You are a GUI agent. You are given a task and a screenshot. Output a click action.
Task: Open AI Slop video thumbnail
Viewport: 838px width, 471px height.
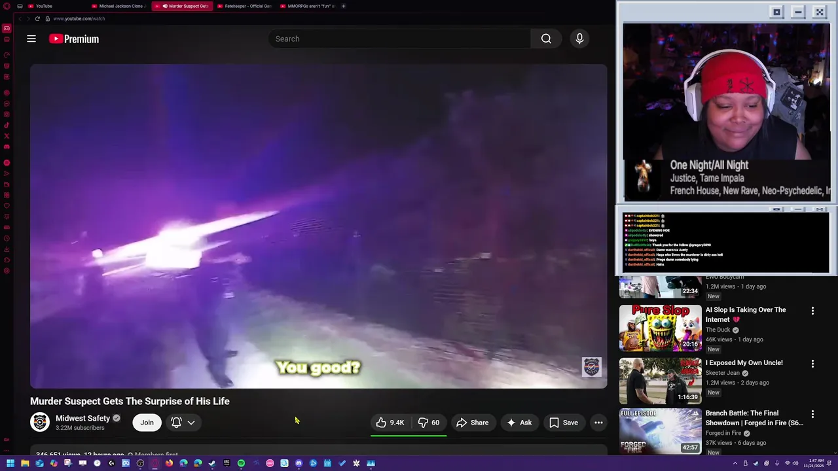click(661, 328)
